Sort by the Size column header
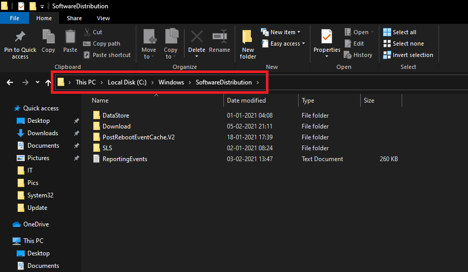 pyautogui.click(x=369, y=101)
